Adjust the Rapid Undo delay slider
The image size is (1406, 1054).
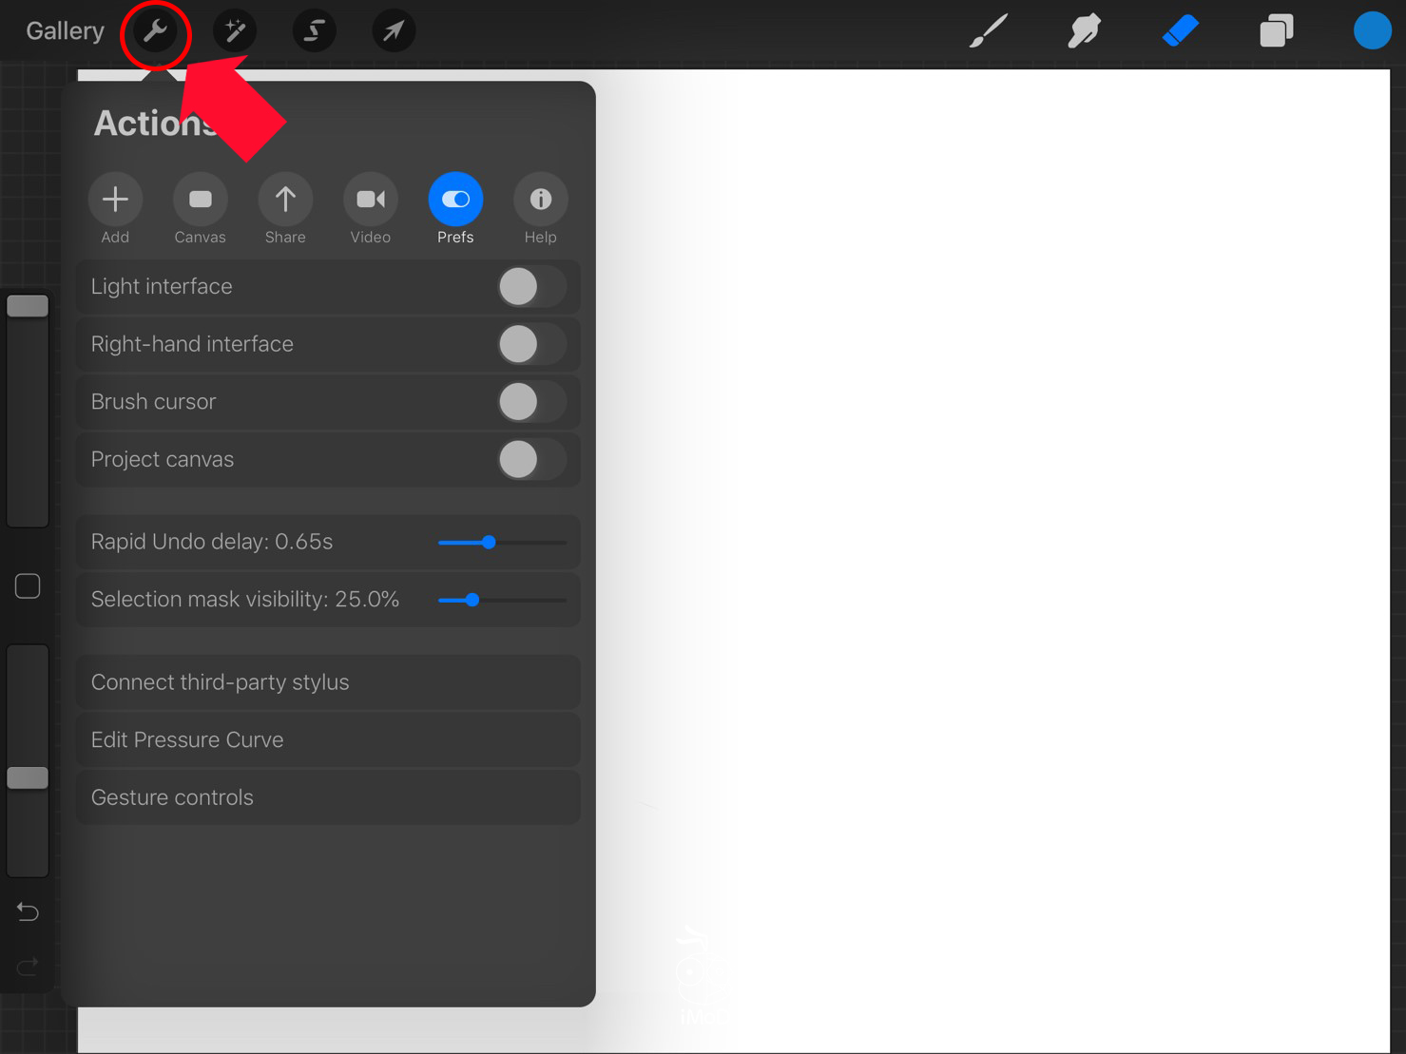coord(489,542)
